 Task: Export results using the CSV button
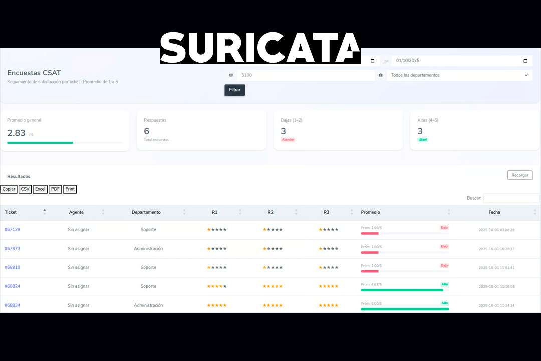coord(25,189)
